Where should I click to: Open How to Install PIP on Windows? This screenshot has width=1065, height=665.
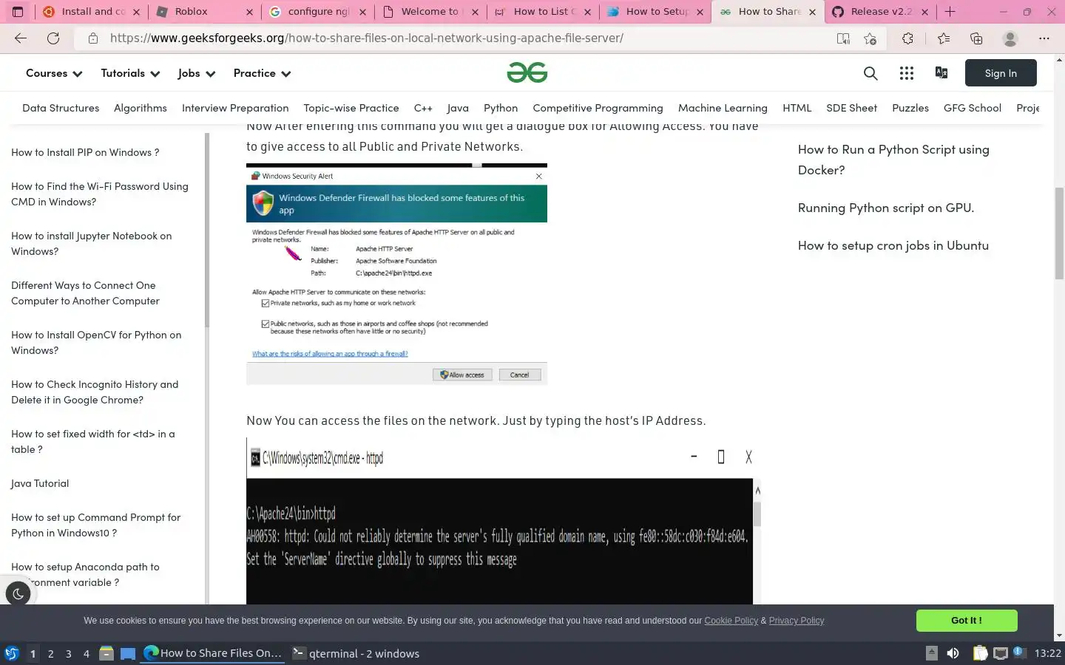[85, 152]
